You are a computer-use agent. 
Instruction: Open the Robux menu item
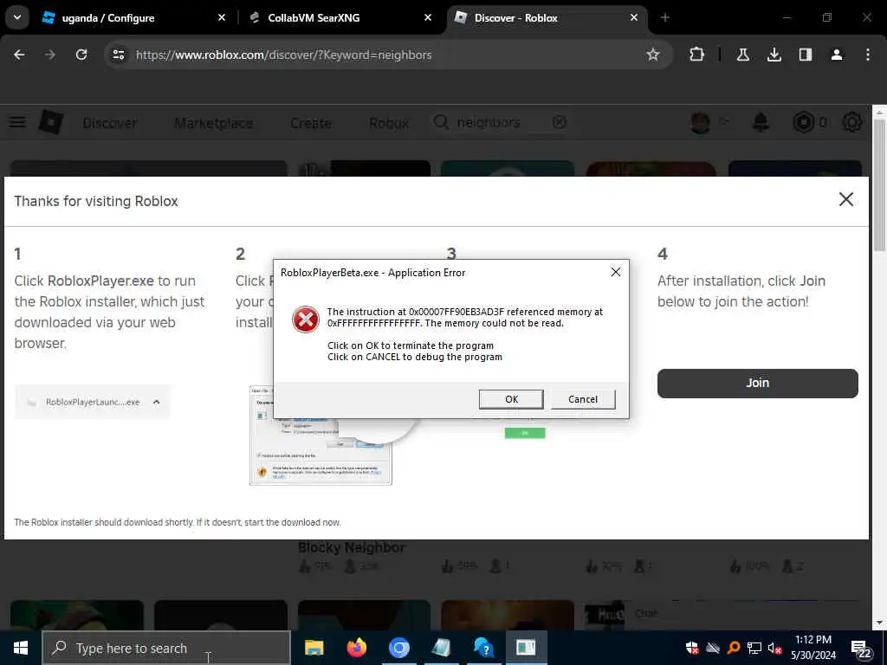point(389,123)
